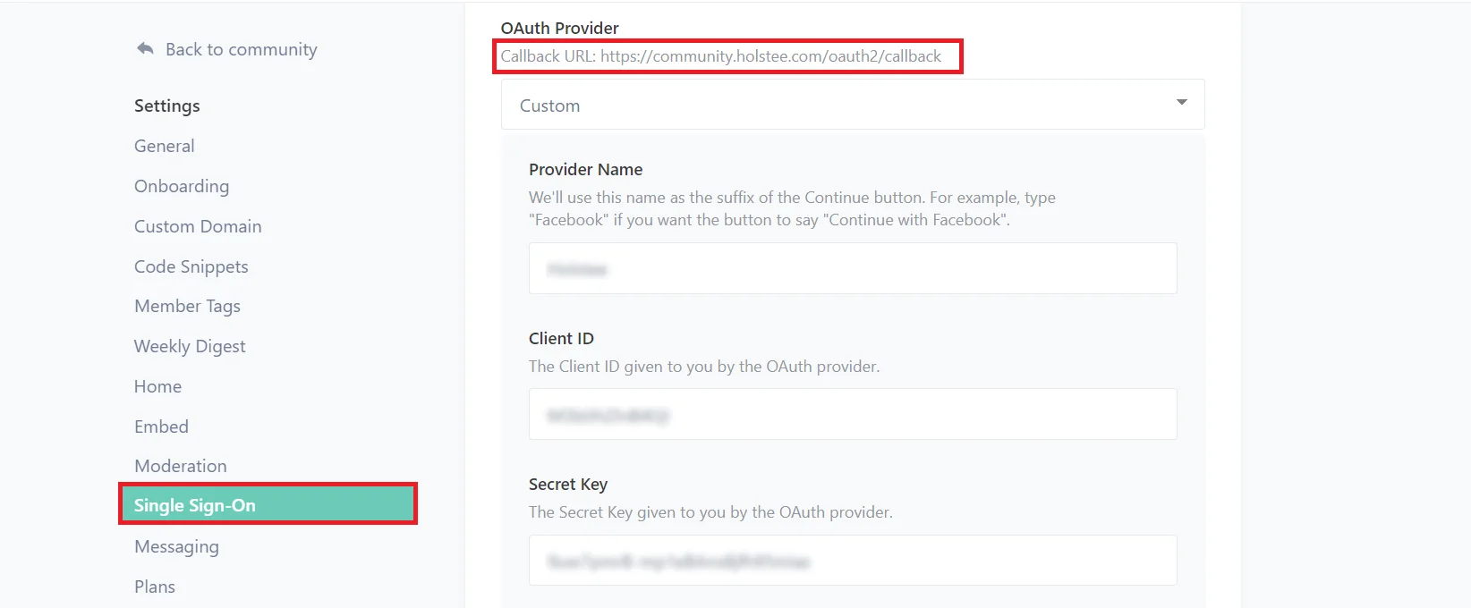View the Code Snippets settings
This screenshot has width=1471, height=608.
[x=191, y=266]
